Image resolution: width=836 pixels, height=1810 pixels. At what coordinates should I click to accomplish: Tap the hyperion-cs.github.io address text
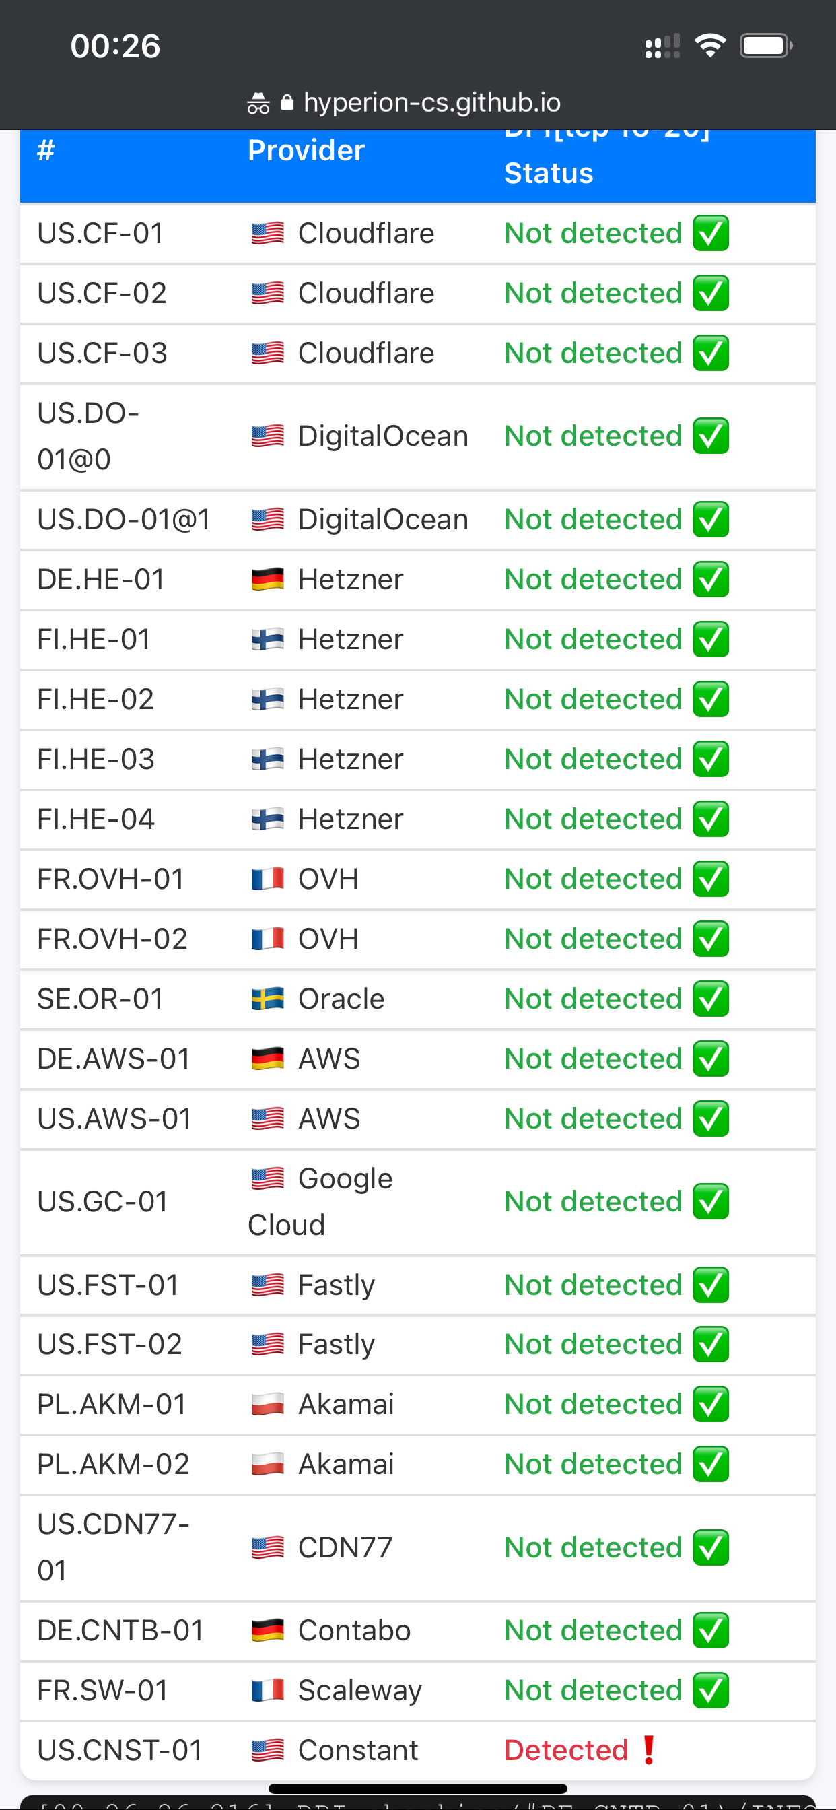(431, 102)
